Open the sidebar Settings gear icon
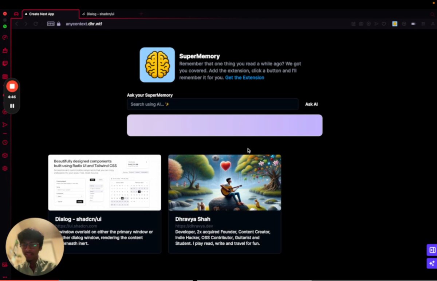The width and height of the screenshot is (437, 281). pyautogui.click(x=5, y=168)
